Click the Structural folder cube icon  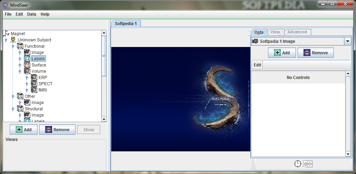[x=20, y=109]
